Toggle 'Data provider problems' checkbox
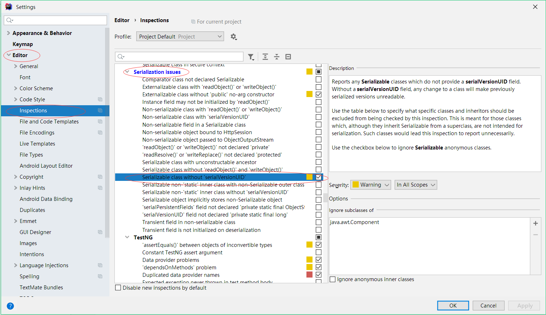The width and height of the screenshot is (546, 315). (x=319, y=260)
